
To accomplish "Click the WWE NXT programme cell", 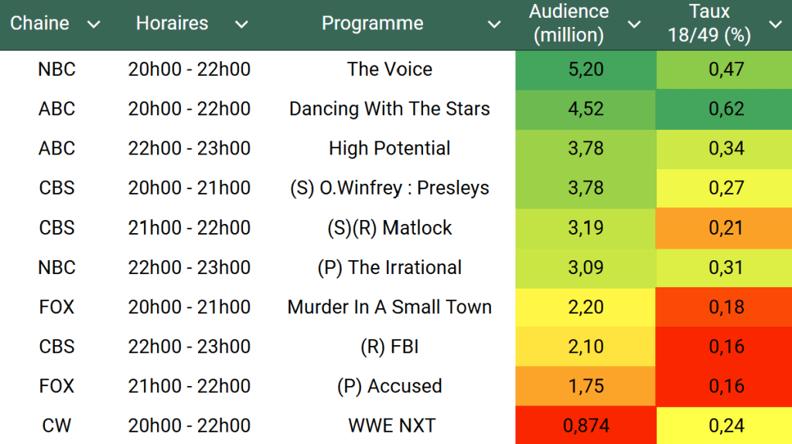I will click(x=389, y=425).
